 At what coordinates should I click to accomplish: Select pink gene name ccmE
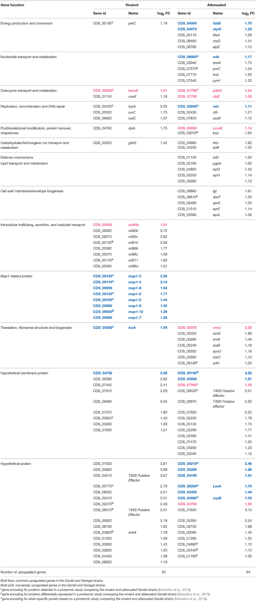217,128
